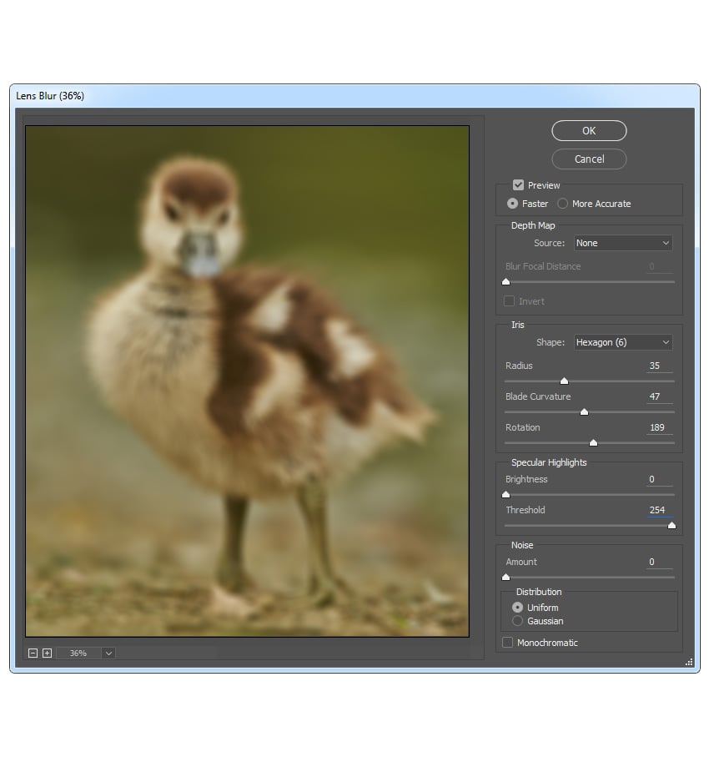Select the Faster preview radio button
This screenshot has width=709, height=757.
tap(513, 203)
